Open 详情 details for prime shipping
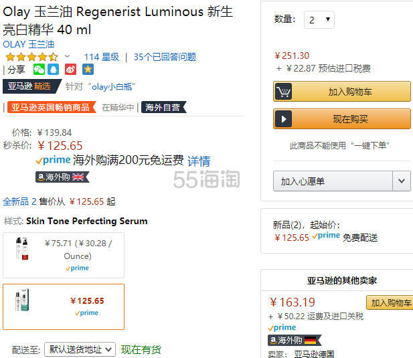The image size is (413, 358). tap(199, 161)
